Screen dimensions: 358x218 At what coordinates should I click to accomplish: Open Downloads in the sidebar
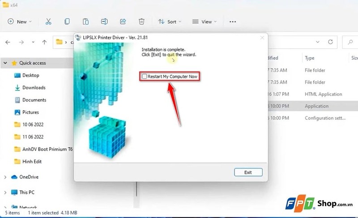click(34, 88)
